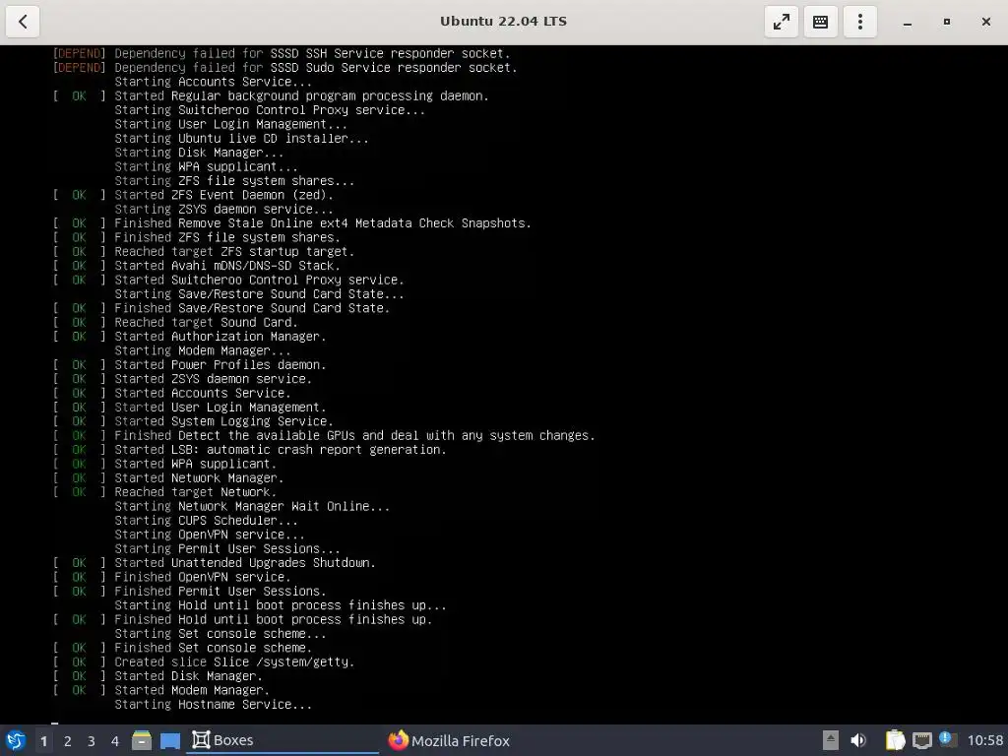This screenshot has width=1008, height=756.
Task: Open the update notifier tray icon
Action: tap(948, 739)
